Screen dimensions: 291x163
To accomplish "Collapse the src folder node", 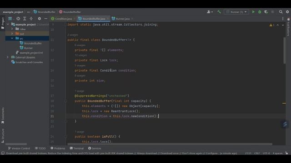I will 12,38.
